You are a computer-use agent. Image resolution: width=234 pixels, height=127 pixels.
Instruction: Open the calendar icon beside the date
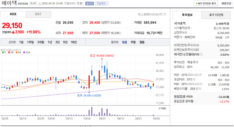coord(40,4)
